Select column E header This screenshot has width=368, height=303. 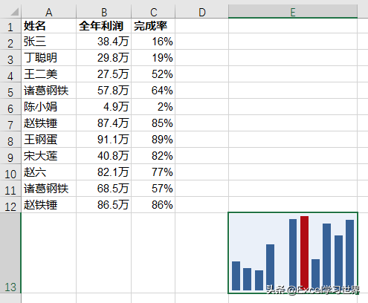[x=293, y=12]
